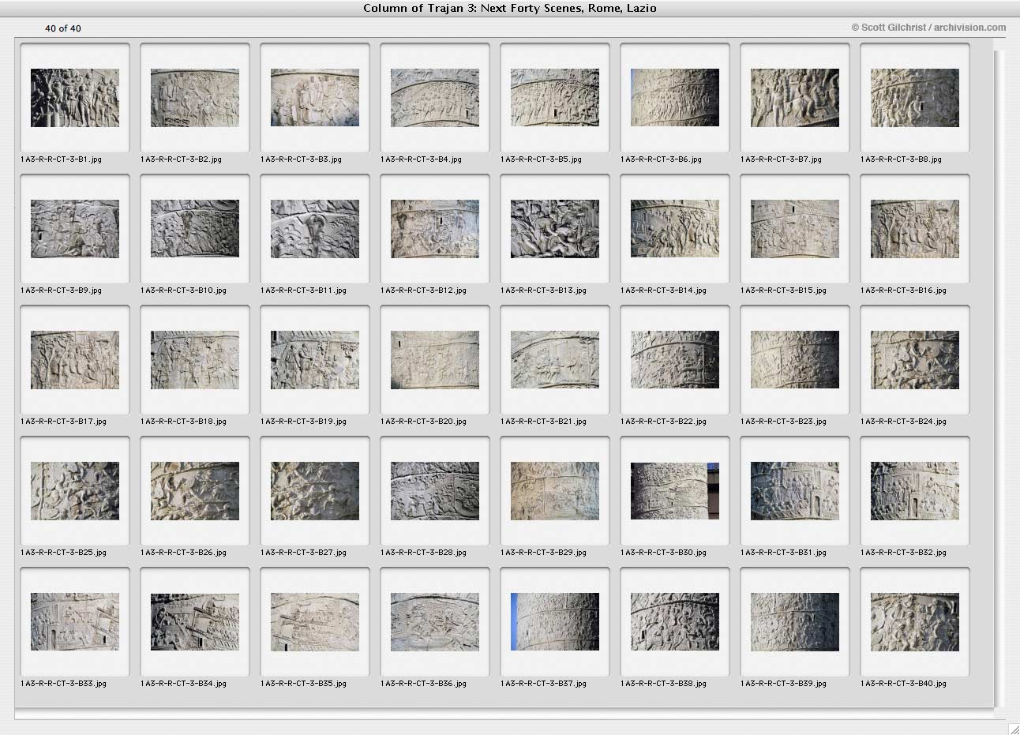This screenshot has width=1020, height=735.
Task: Select the 1A3-R-R-CT-3-B26.jpg image
Action: pos(195,491)
